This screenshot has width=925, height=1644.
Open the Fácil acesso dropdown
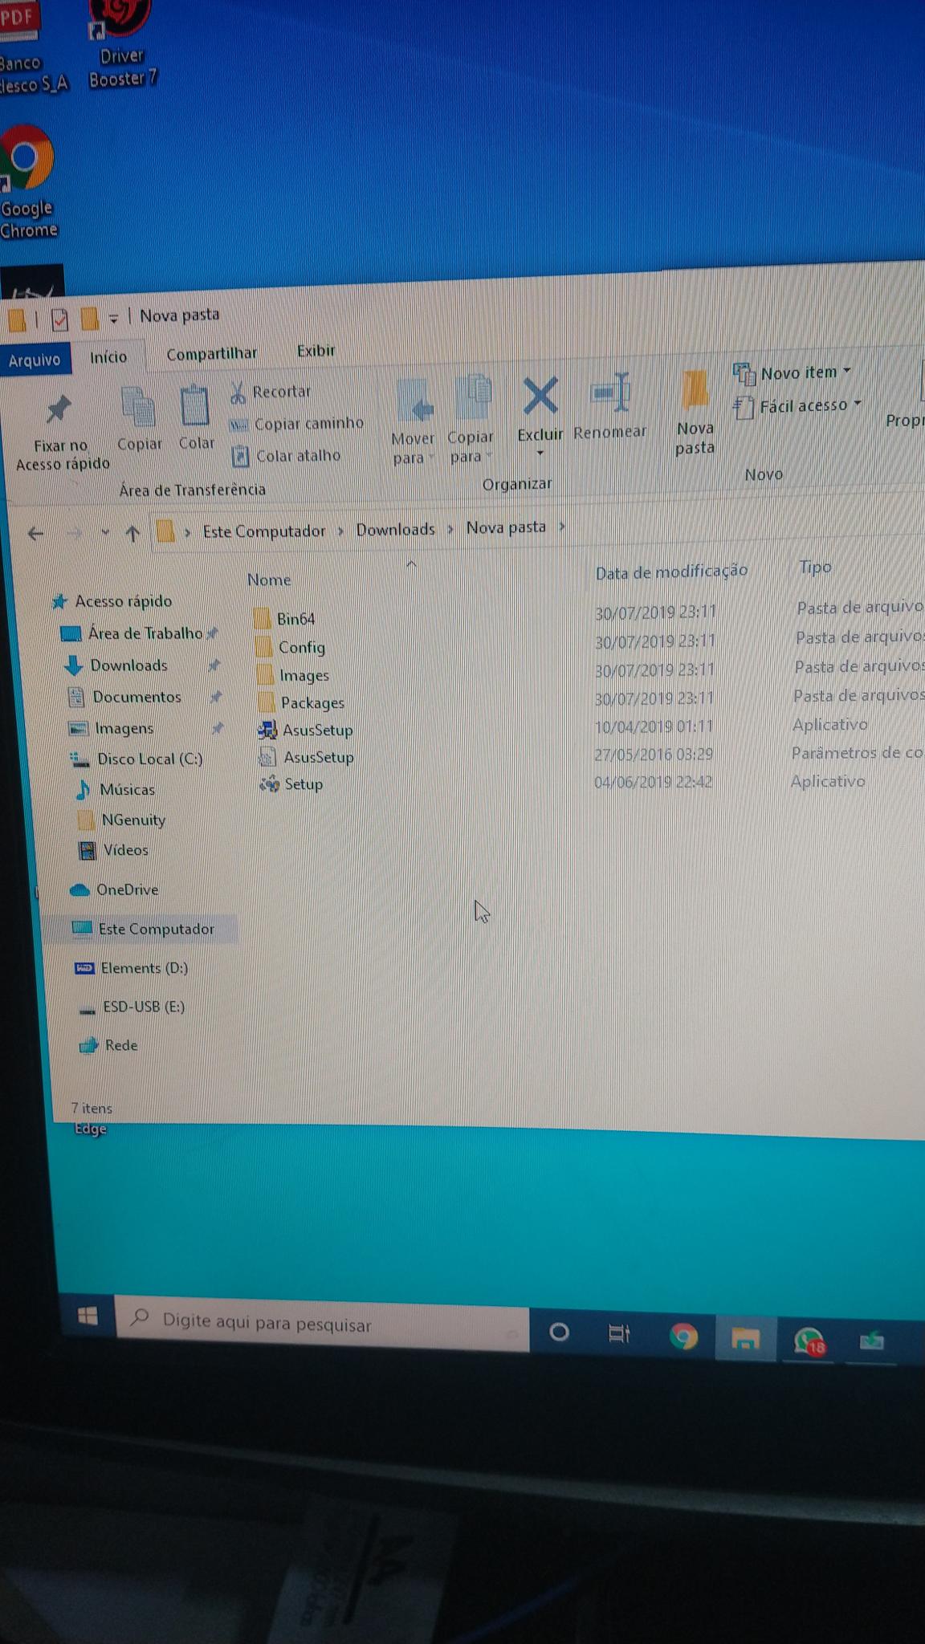click(797, 405)
